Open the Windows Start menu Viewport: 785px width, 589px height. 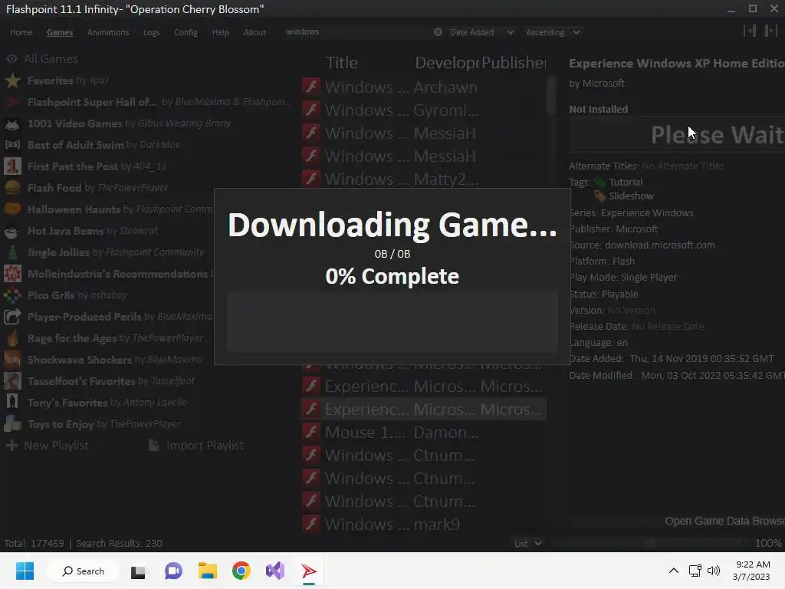click(25, 571)
